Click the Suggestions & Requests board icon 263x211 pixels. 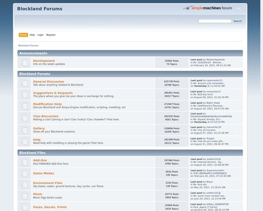point(25,94)
